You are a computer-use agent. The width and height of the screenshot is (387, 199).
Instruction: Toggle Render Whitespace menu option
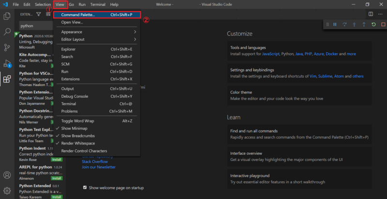[96, 143]
